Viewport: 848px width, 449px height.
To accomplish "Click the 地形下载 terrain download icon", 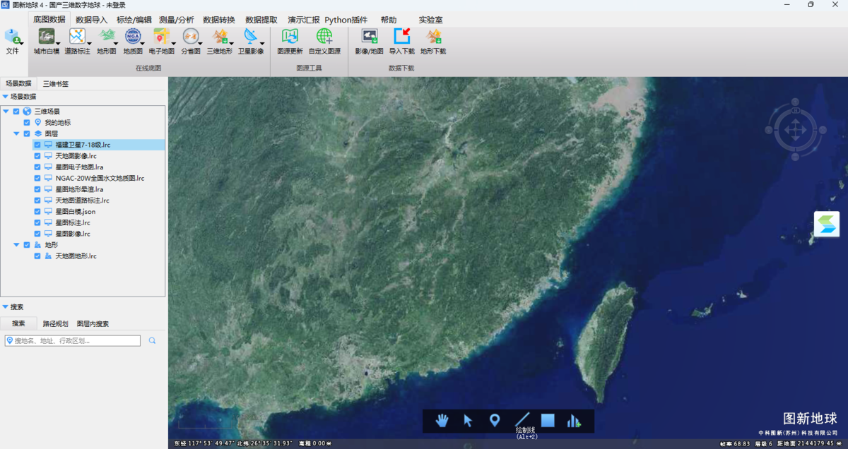I will (x=433, y=37).
